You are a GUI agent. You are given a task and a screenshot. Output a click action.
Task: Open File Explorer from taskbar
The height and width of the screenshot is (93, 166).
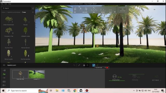tap(57, 91)
